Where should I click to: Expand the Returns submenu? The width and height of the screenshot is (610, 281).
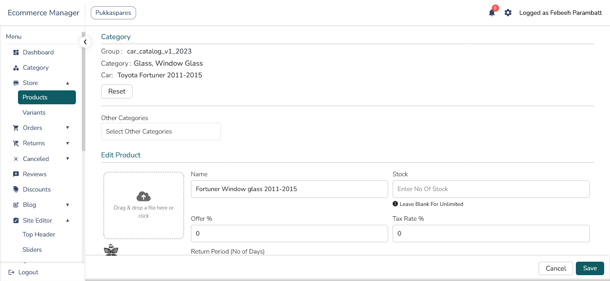click(x=68, y=143)
